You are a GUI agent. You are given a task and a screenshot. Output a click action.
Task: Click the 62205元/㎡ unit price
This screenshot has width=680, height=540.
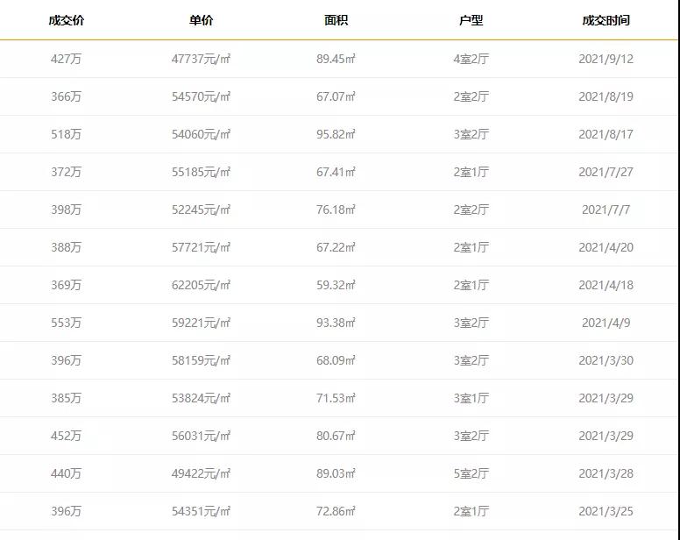click(x=202, y=285)
